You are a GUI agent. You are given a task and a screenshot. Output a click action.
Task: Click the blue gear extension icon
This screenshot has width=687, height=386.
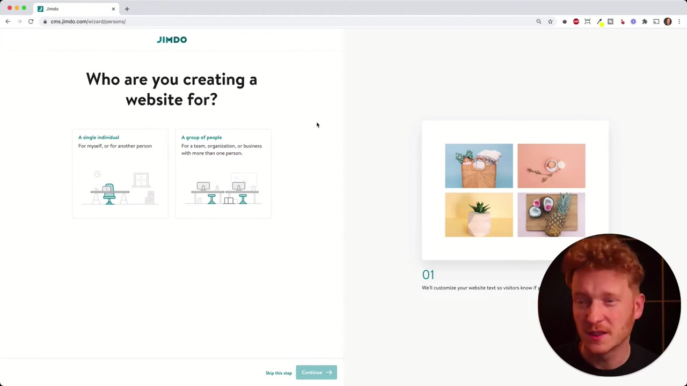633,21
